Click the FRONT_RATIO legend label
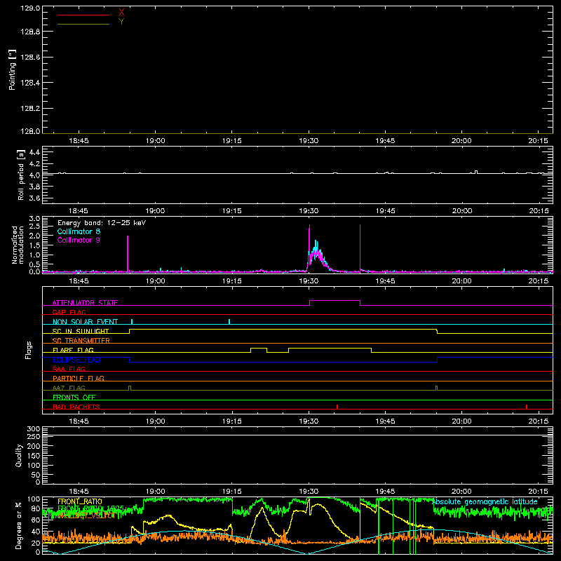The image size is (561, 561). (80, 501)
